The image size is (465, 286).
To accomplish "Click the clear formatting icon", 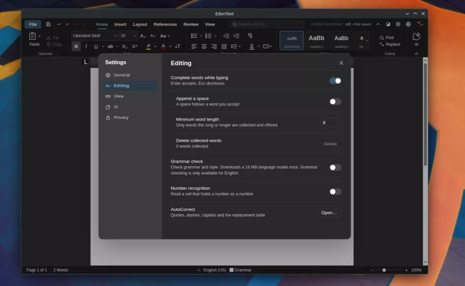I will (x=178, y=46).
